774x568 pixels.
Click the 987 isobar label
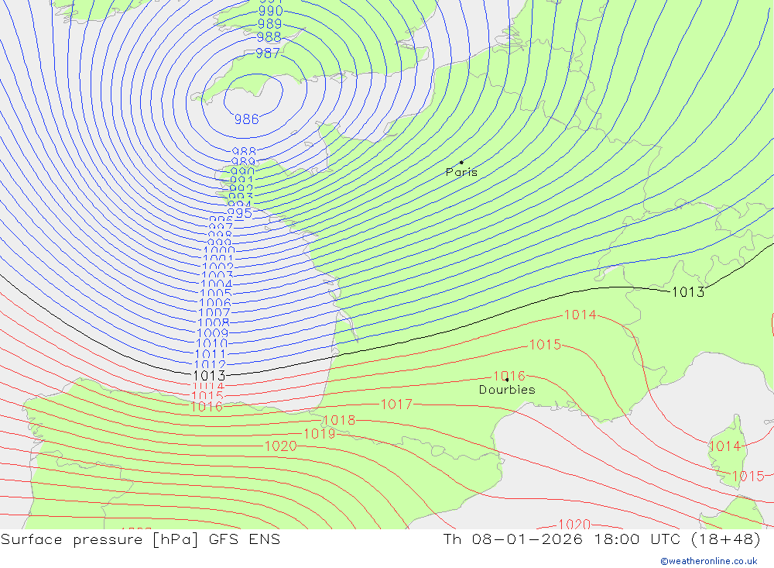pos(268,53)
